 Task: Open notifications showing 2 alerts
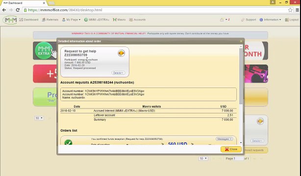click(225, 20)
